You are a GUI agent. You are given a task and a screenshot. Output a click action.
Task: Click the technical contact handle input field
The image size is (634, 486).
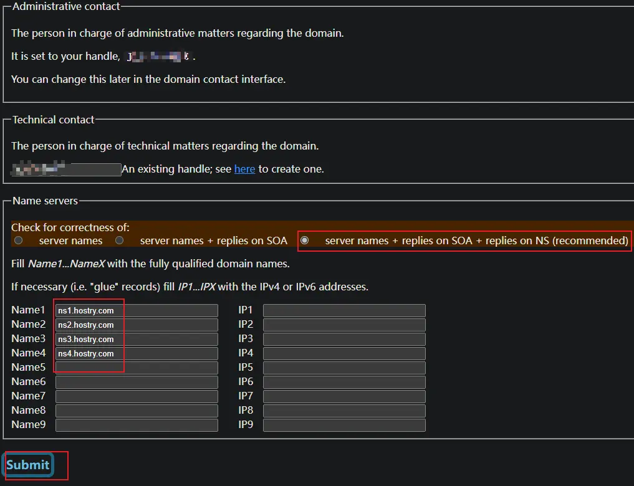click(66, 169)
